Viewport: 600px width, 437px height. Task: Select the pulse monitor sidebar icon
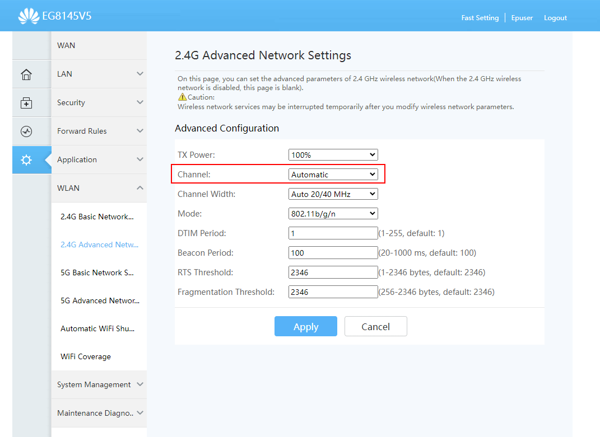coord(26,131)
